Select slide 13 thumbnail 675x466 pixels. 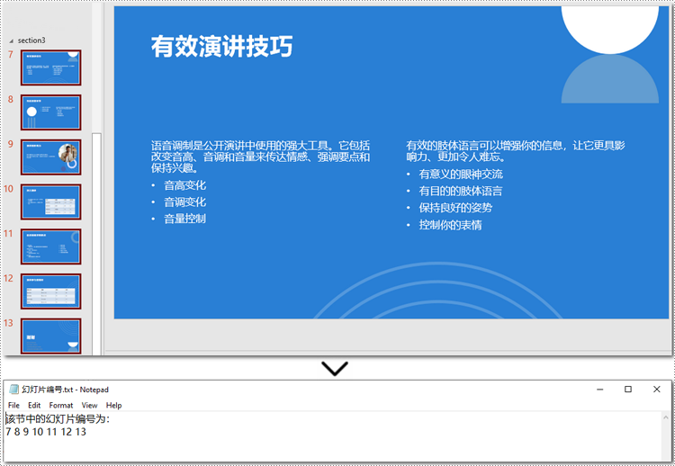click(50, 336)
